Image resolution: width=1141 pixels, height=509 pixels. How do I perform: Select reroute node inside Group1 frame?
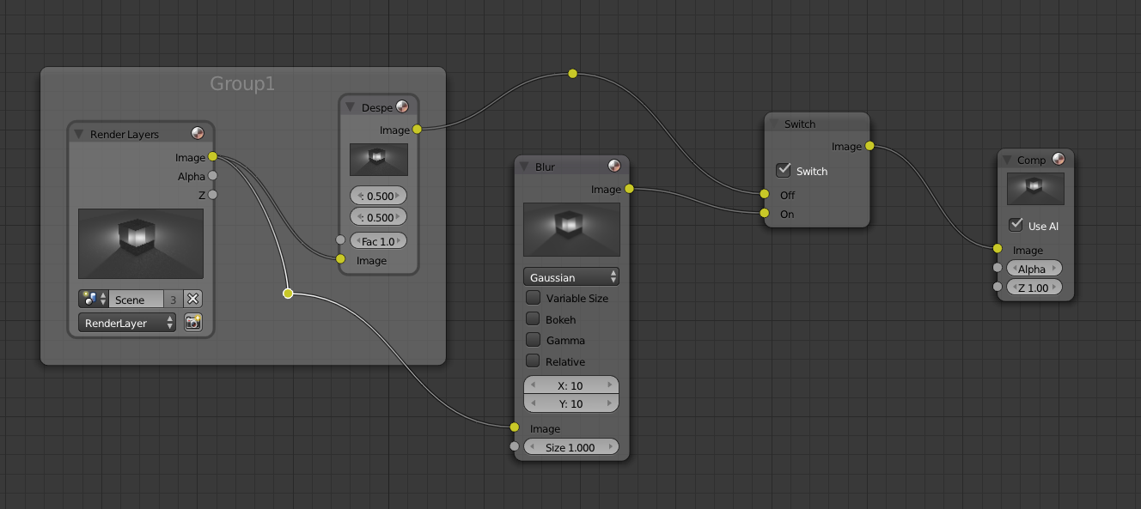tap(288, 294)
